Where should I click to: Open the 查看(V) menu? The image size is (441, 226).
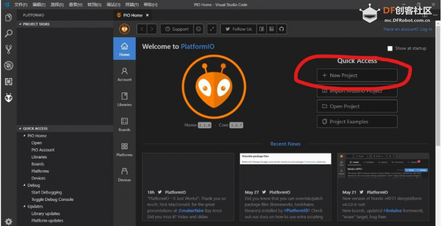pyautogui.click(x=76, y=5)
